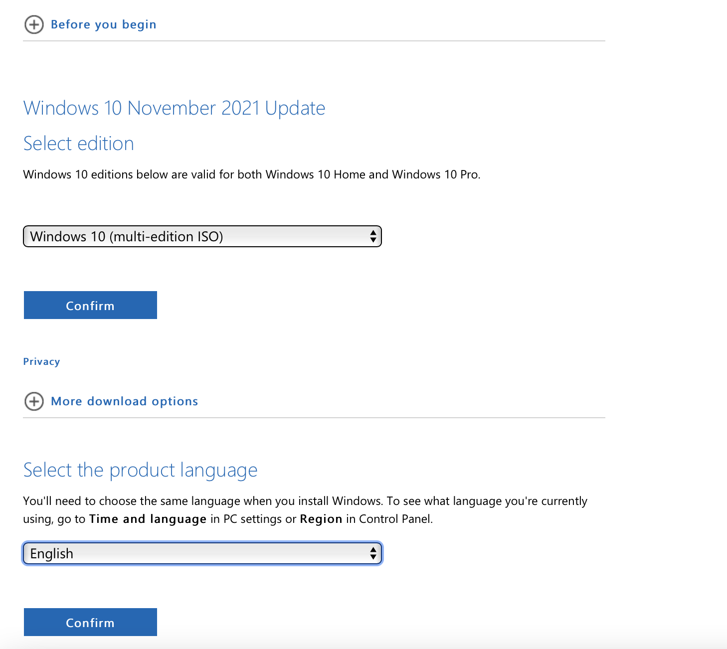Click the Windows 10 November 2021 Update heading
This screenshot has width=727, height=649.
175,108
